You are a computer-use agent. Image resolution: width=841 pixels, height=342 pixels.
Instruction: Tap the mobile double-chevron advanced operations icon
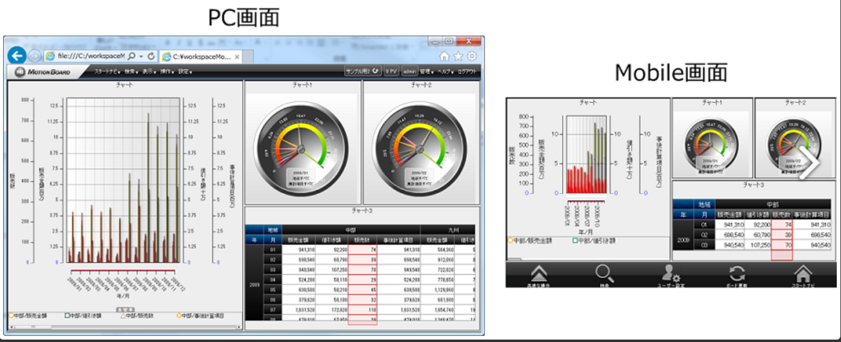click(539, 275)
